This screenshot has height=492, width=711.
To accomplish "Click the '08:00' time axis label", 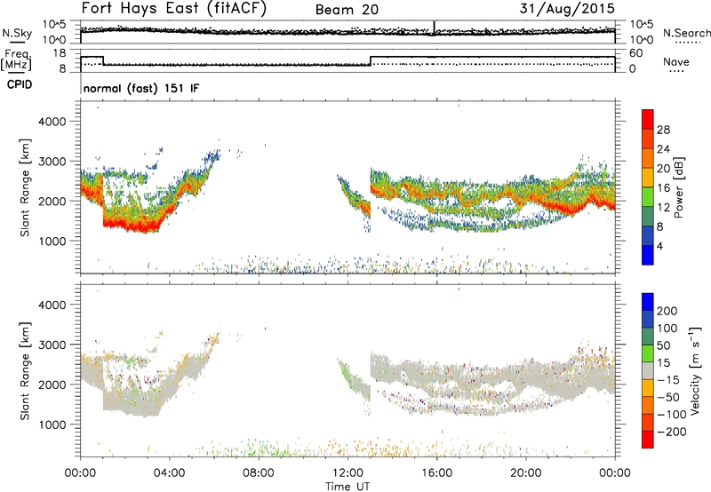I will coord(259,473).
